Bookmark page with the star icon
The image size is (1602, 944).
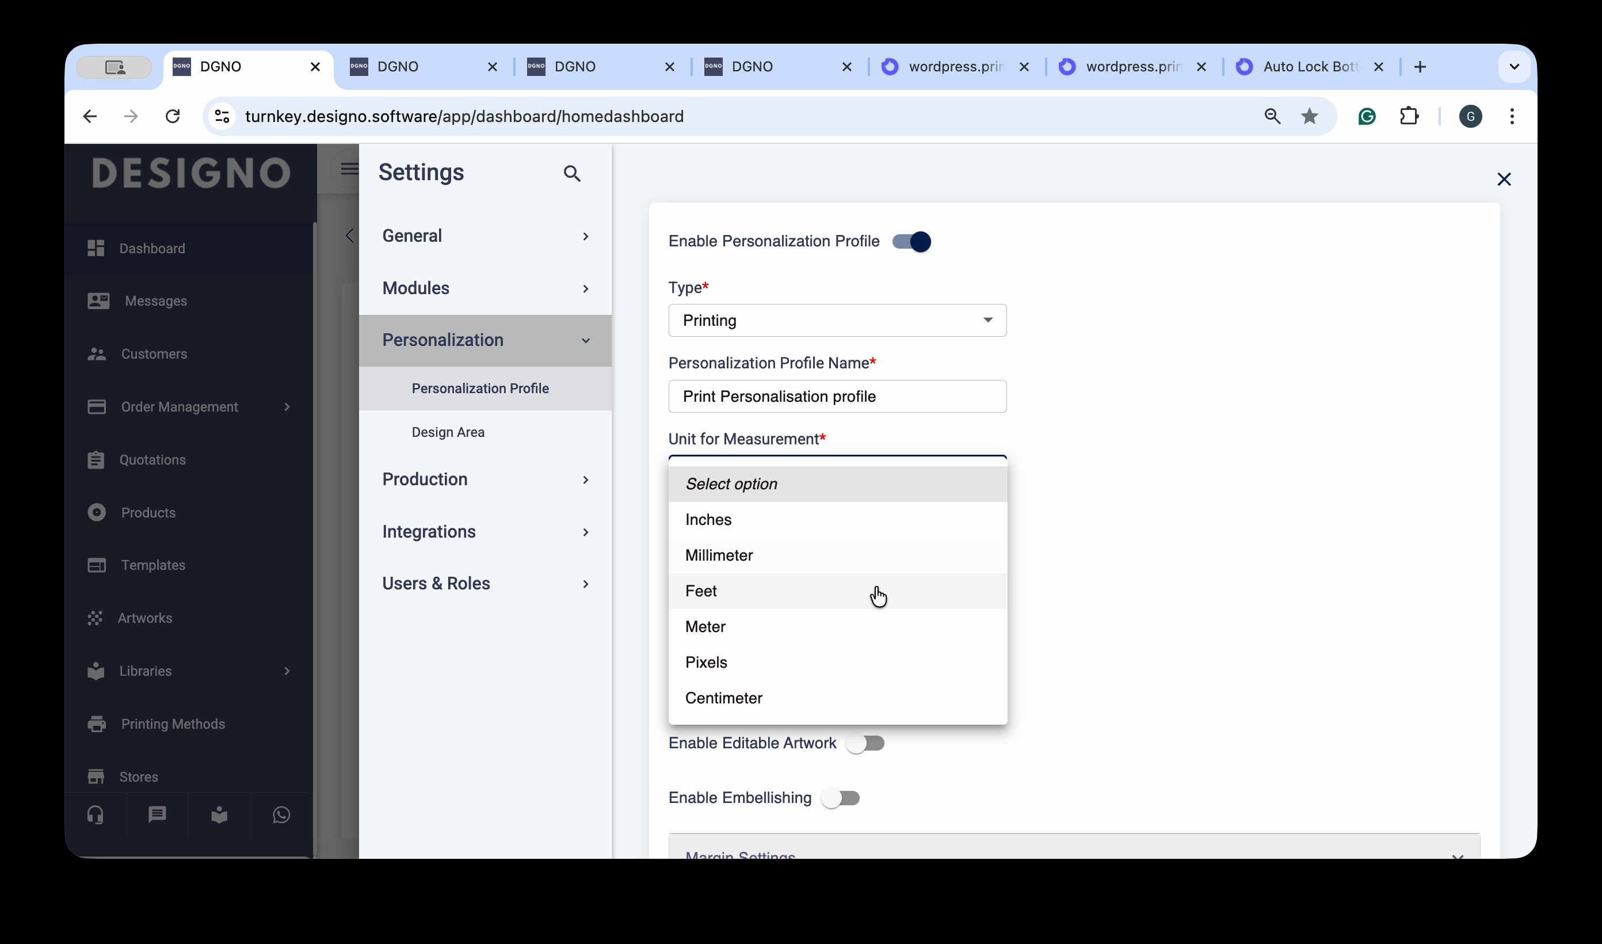(x=1310, y=116)
